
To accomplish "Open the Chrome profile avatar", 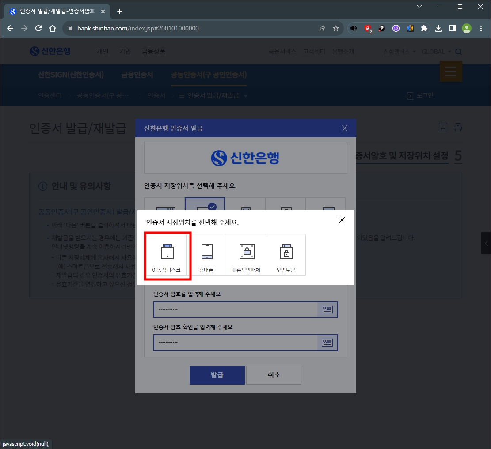I will pyautogui.click(x=467, y=28).
